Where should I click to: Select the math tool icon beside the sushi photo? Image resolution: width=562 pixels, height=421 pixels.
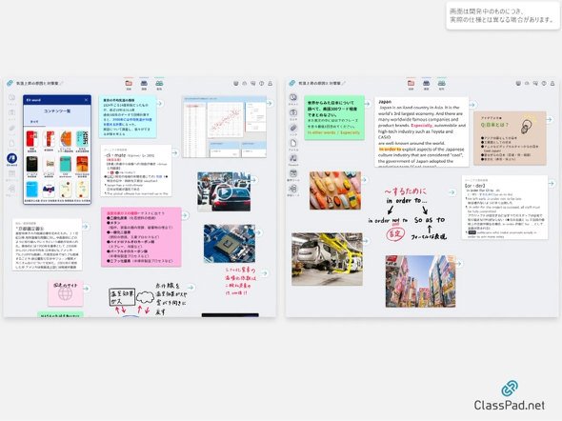pos(293,173)
